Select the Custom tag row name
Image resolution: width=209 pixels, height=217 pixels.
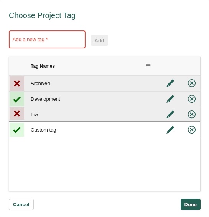[43, 130]
